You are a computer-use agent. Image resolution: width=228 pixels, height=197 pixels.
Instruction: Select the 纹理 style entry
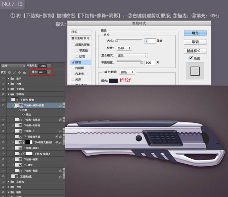[82, 56]
